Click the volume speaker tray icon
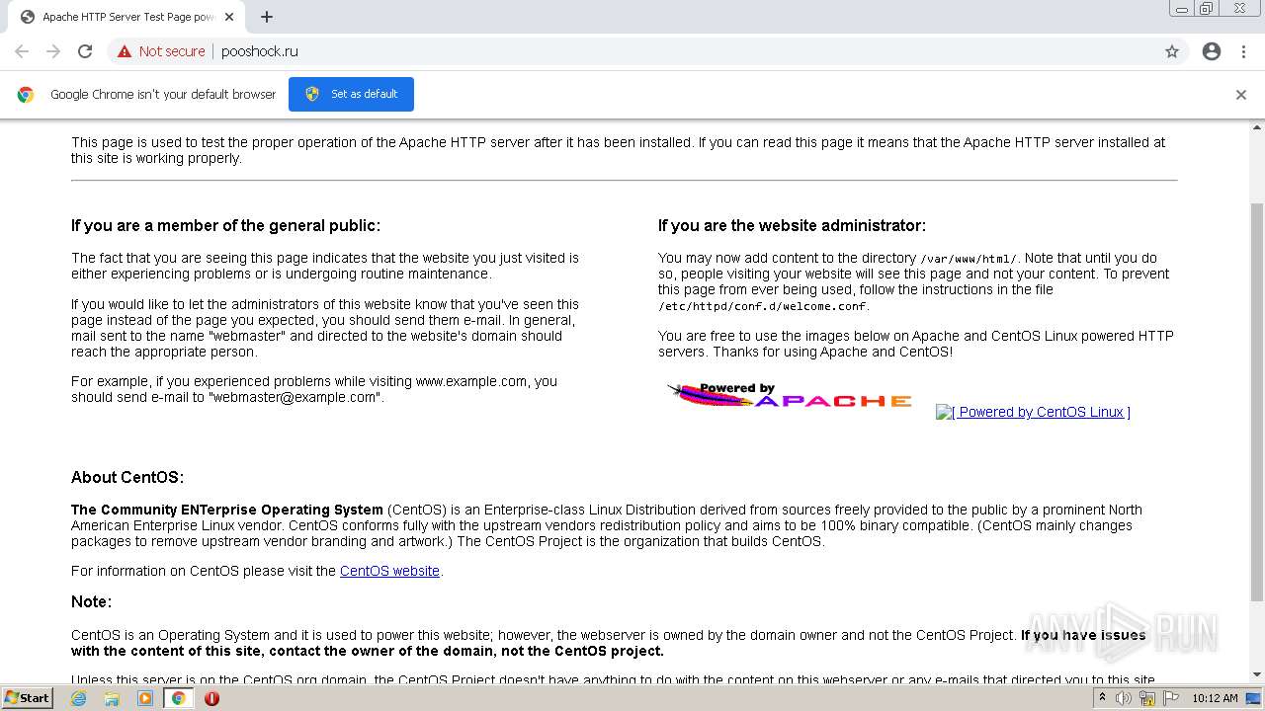This screenshot has height=711, width=1265. point(1124,698)
